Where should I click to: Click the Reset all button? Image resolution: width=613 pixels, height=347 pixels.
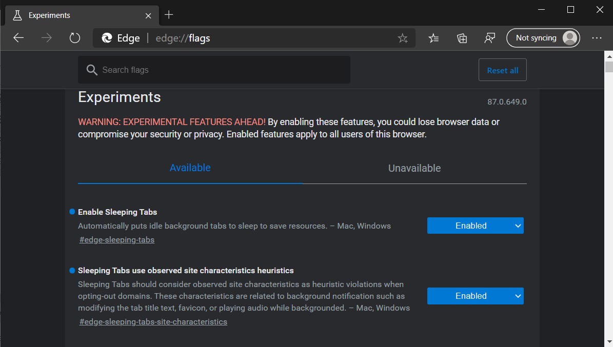(502, 70)
